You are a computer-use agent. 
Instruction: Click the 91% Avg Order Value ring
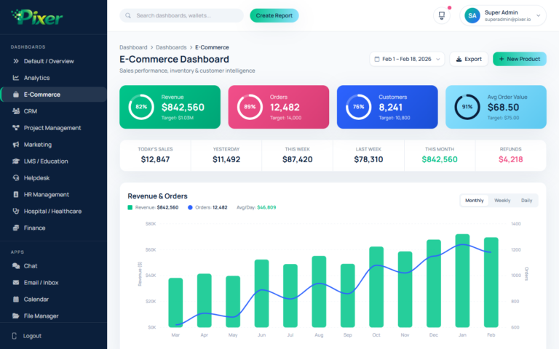(x=467, y=107)
